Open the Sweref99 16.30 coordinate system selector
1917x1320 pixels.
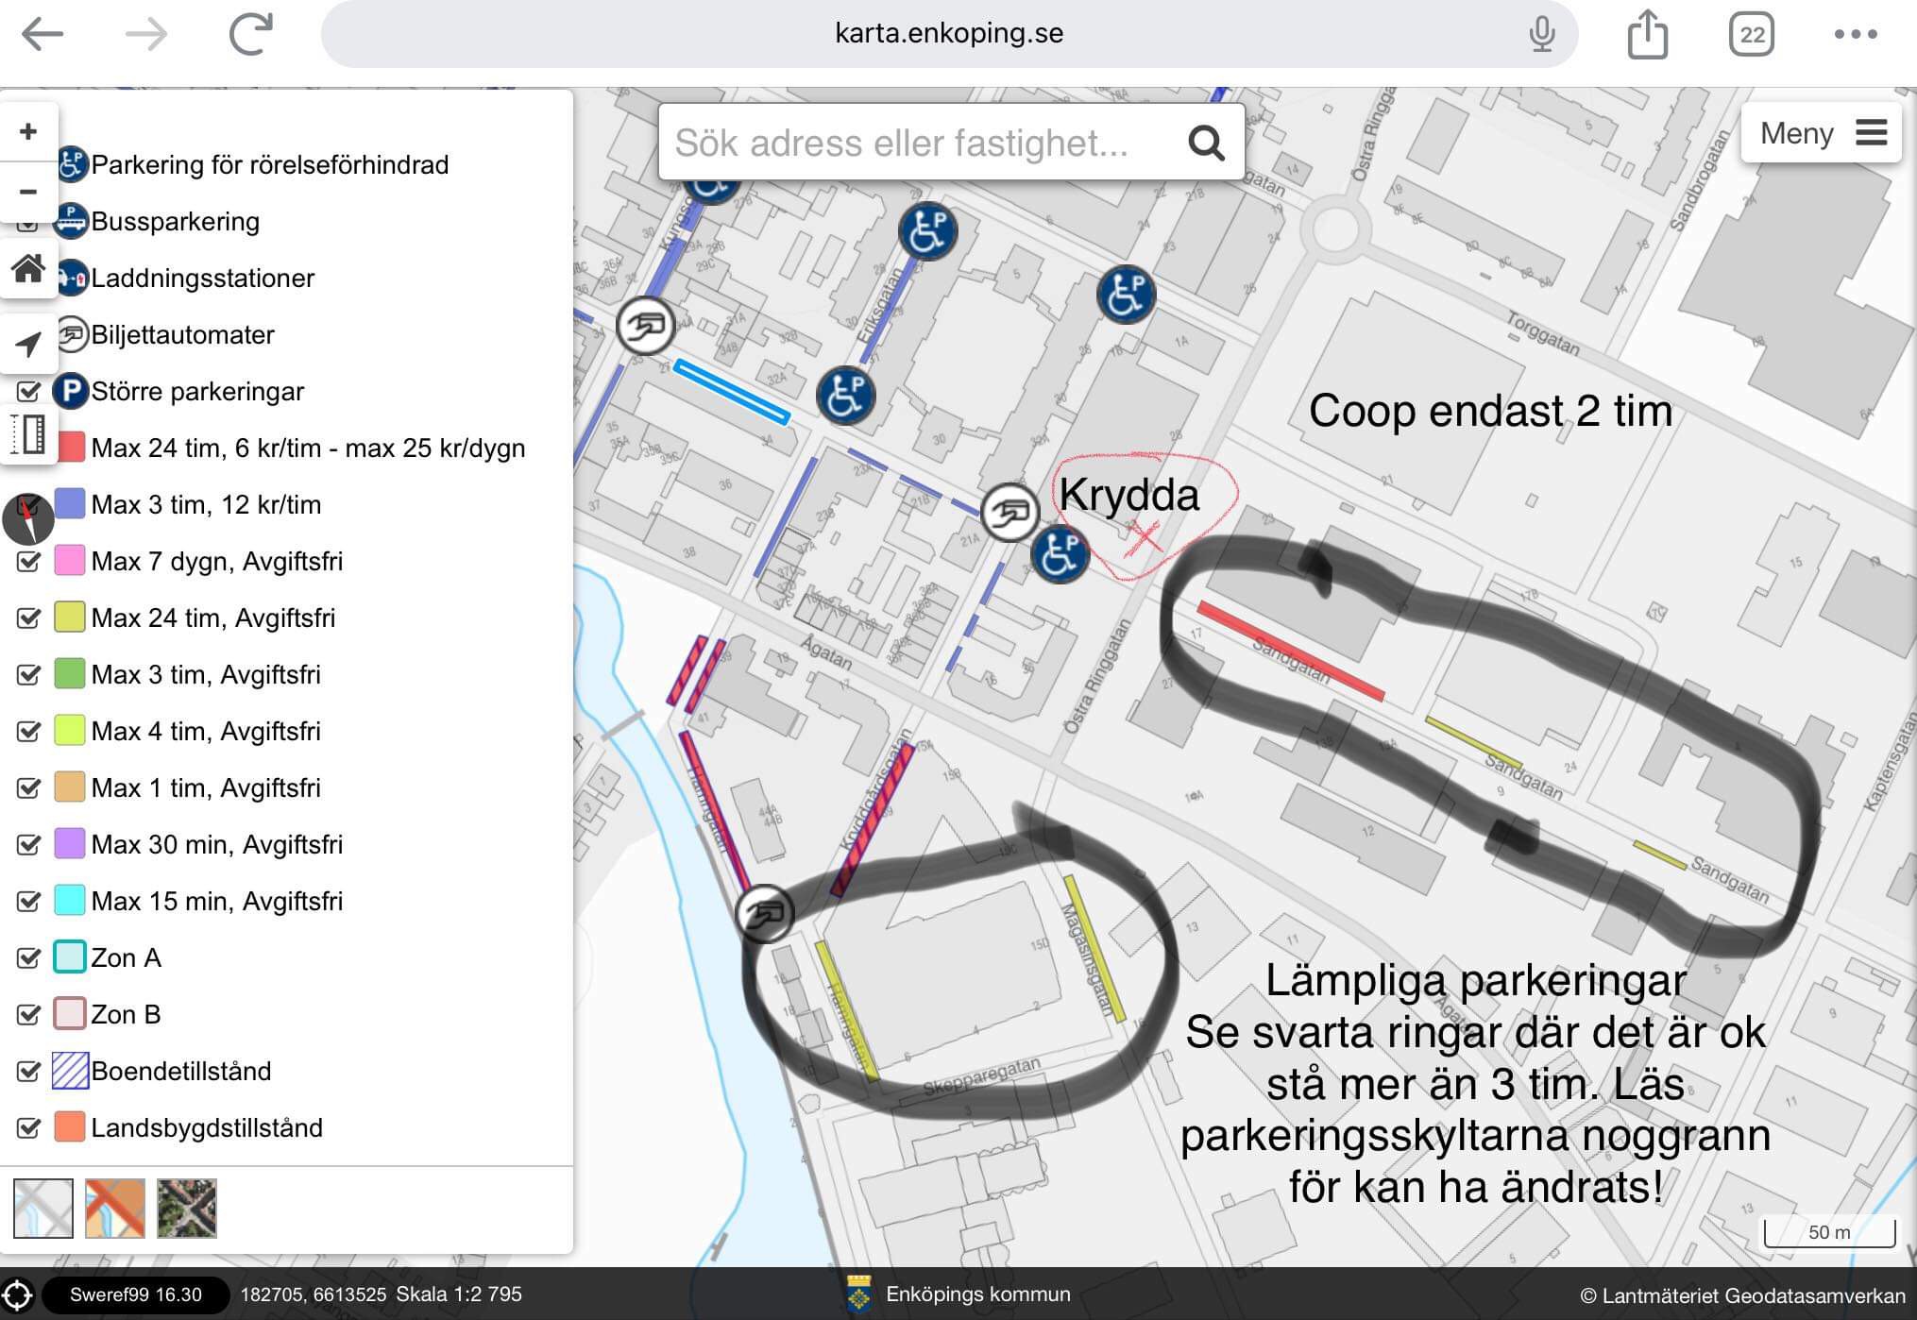[135, 1295]
